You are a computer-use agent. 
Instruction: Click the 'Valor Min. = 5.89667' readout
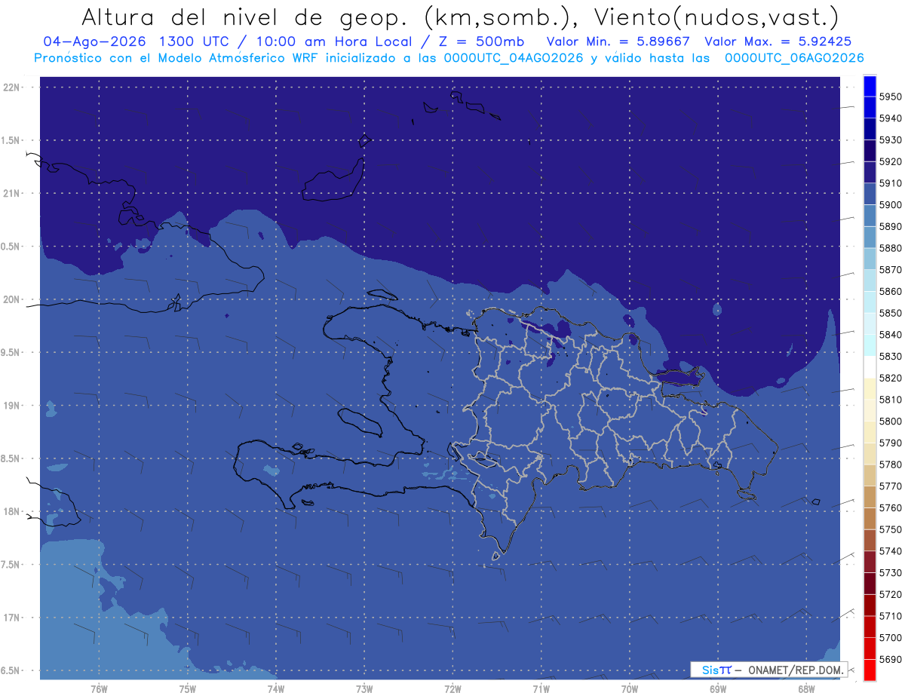pos(618,41)
